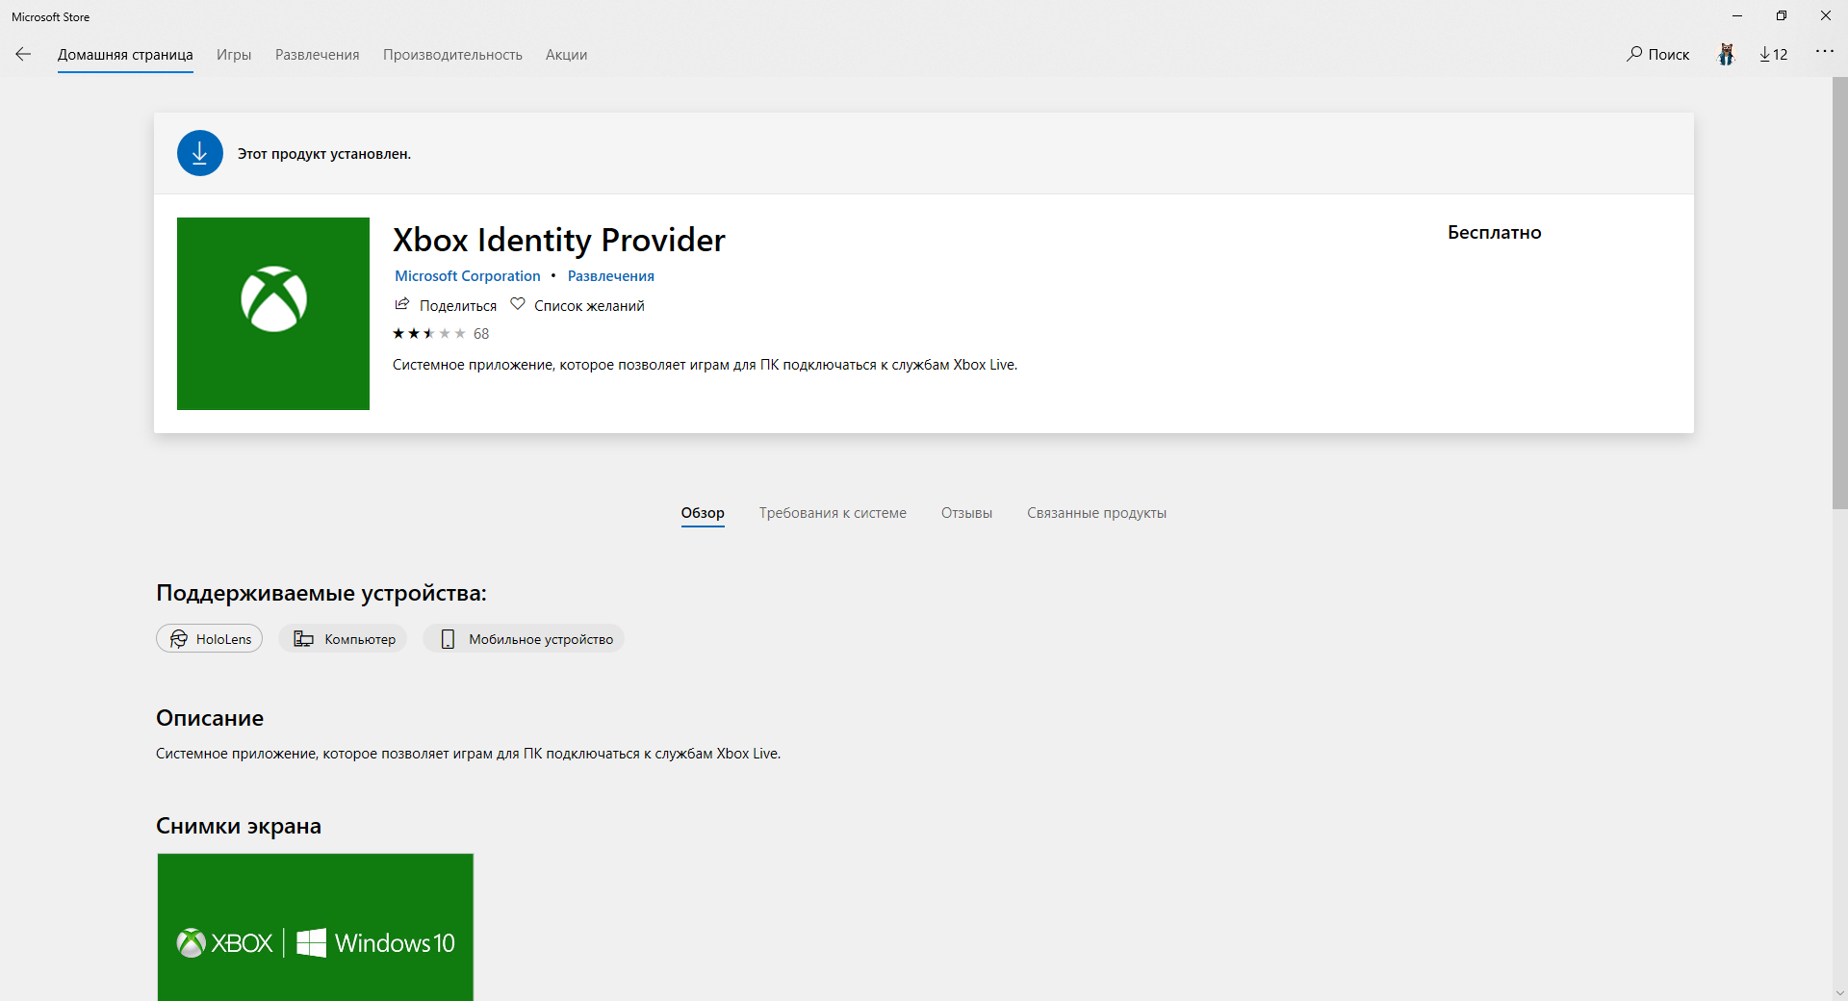Image resolution: width=1848 pixels, height=1001 pixels.
Task: Switch to Требования к системе tab
Action: tap(833, 513)
